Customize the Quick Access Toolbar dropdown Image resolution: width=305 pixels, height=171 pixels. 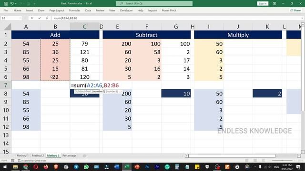[x=35, y=3]
